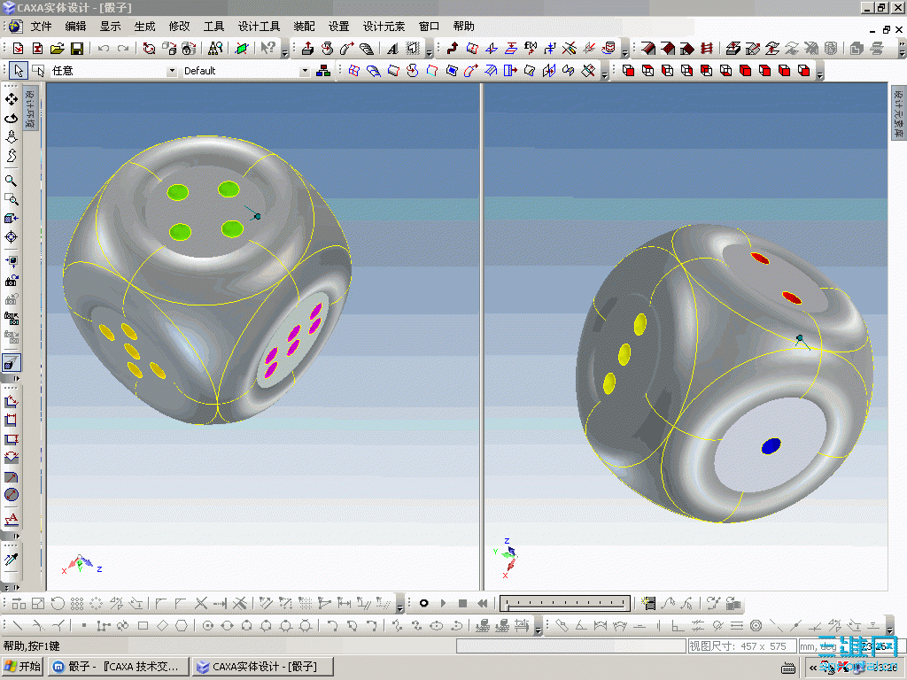Click the hexagon polygon sketch tool
The height and width of the screenshot is (680, 907).
[x=182, y=626]
